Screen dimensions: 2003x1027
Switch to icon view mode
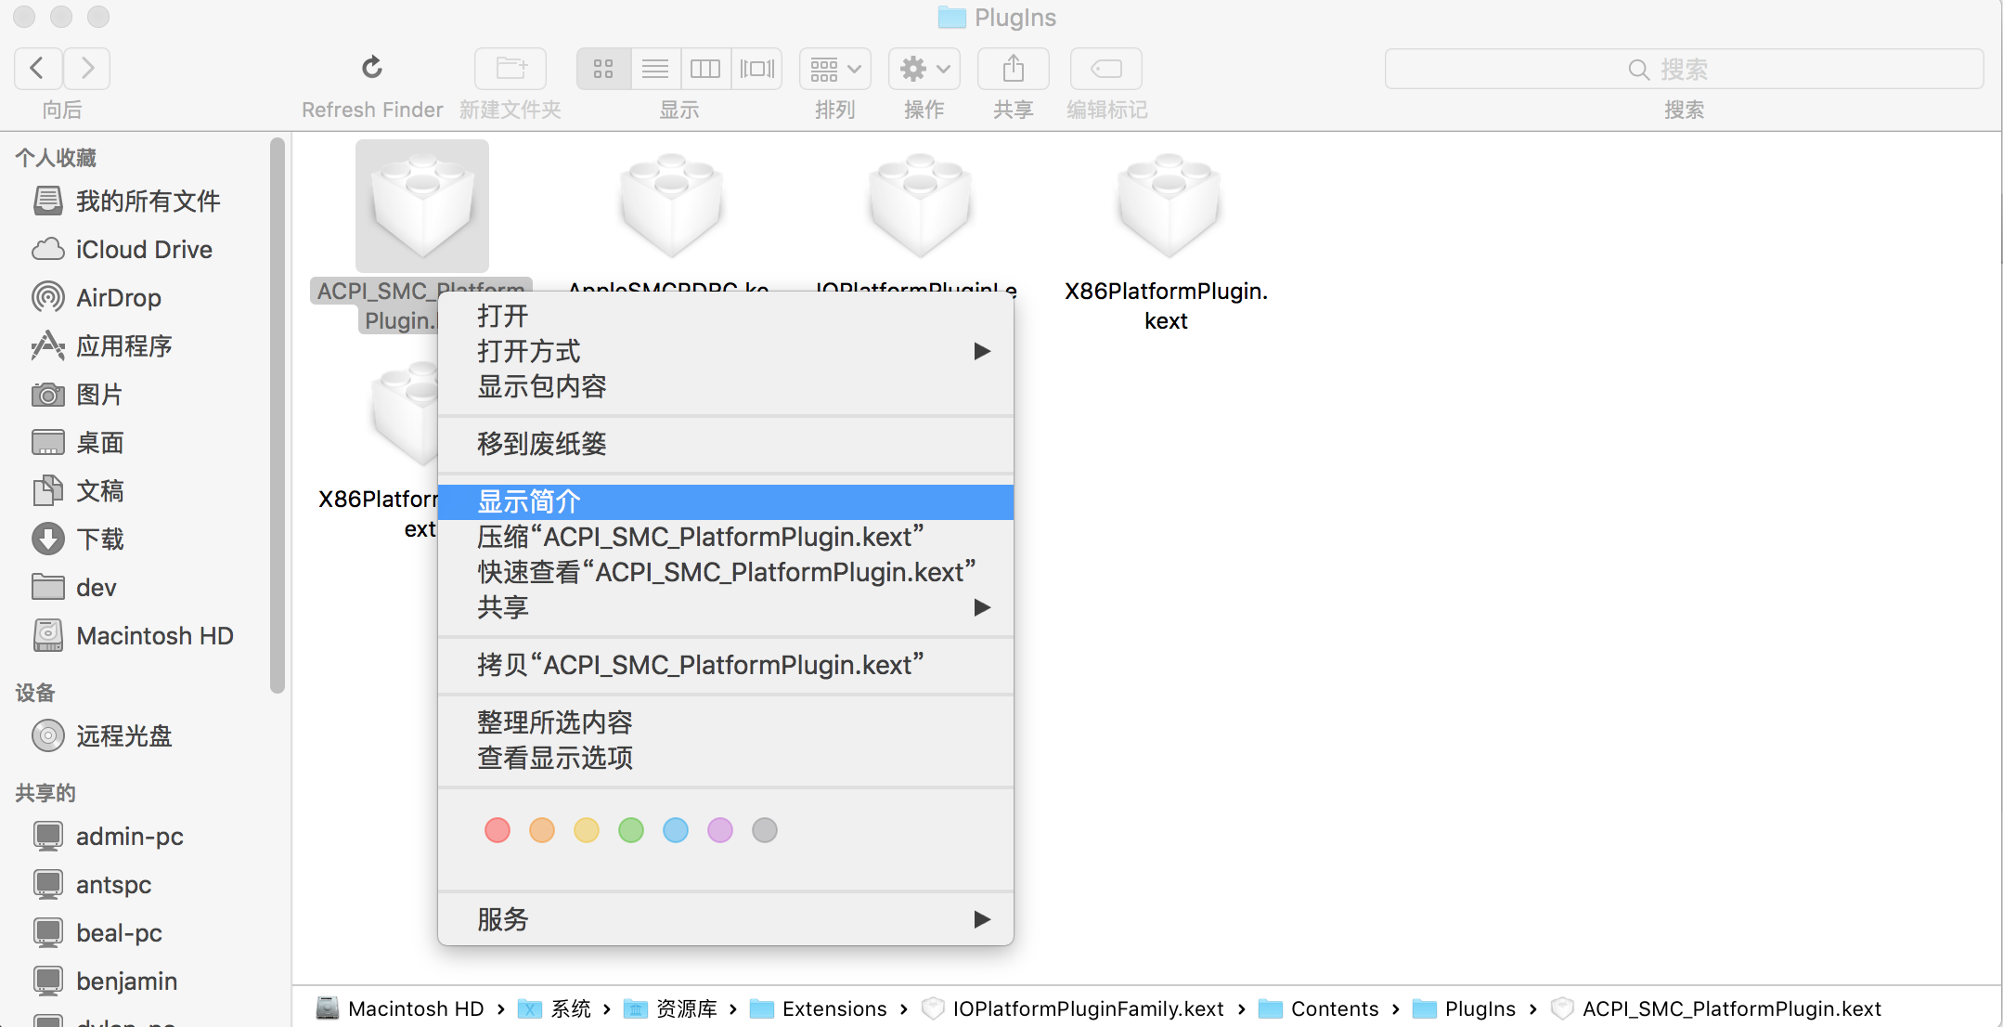(x=603, y=68)
